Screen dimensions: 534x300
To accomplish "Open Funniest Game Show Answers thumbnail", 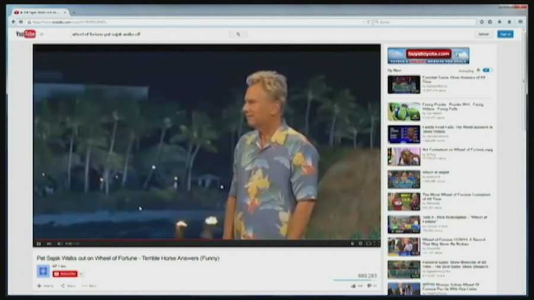I will (404, 84).
